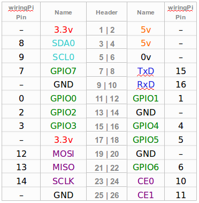Click wiringPi pin "16" beside RxD
199x203 pixels.
pyautogui.click(x=181, y=84)
